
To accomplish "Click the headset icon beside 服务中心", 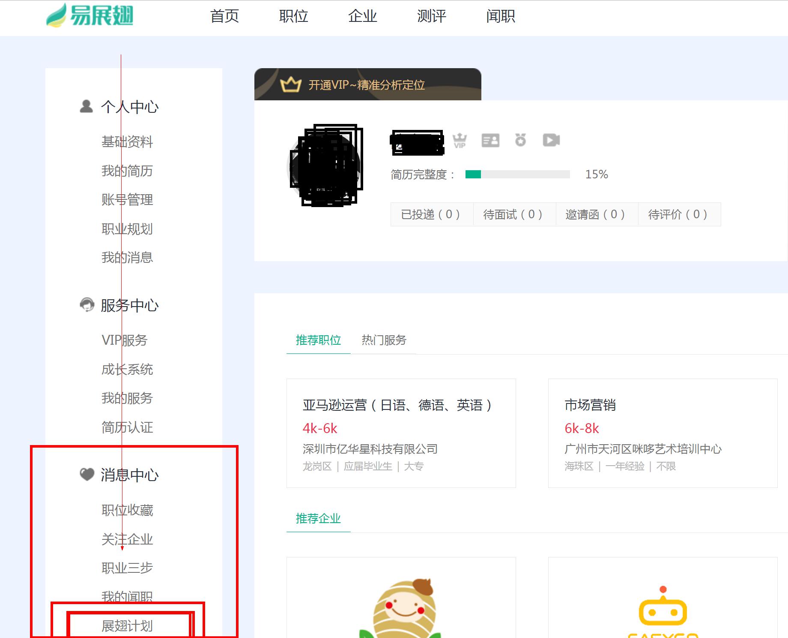I will coord(87,305).
